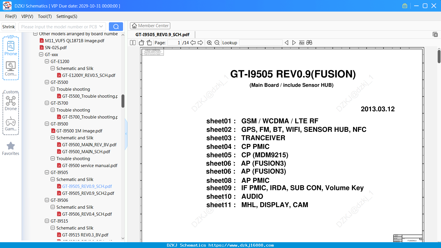The image size is (441, 248).
Task: Click the Member Center home button
Action: point(150,26)
